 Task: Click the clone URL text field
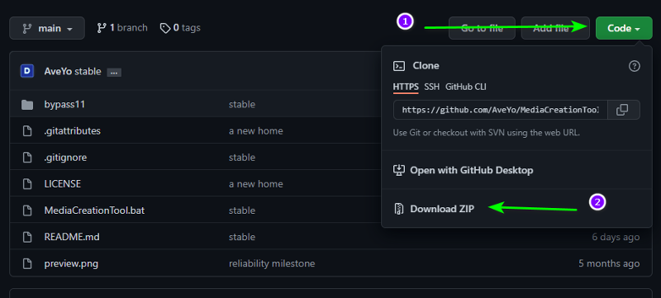click(x=501, y=110)
